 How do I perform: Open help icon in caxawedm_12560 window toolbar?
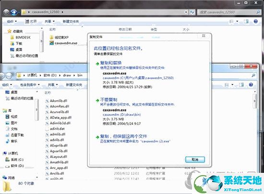[255, 22]
